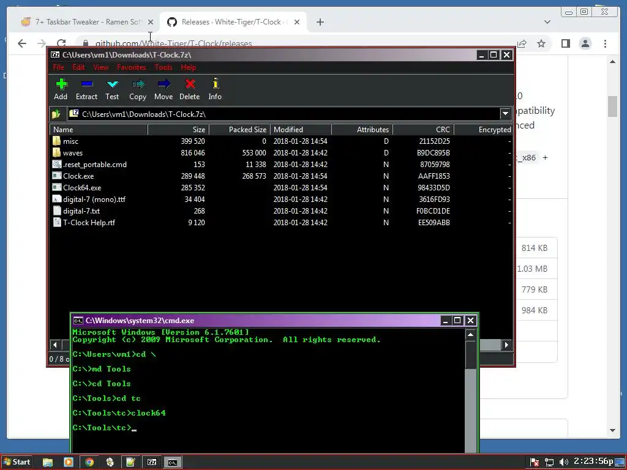The image size is (627, 470).
Task: Open Chrome three-dot menu
Action: coord(606,43)
